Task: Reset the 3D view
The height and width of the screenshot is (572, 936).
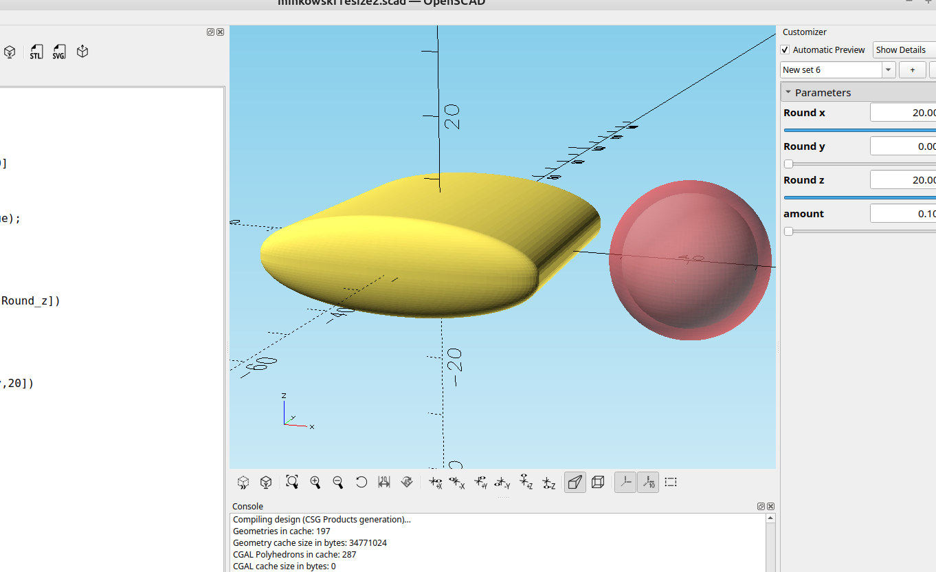Action: (x=361, y=482)
